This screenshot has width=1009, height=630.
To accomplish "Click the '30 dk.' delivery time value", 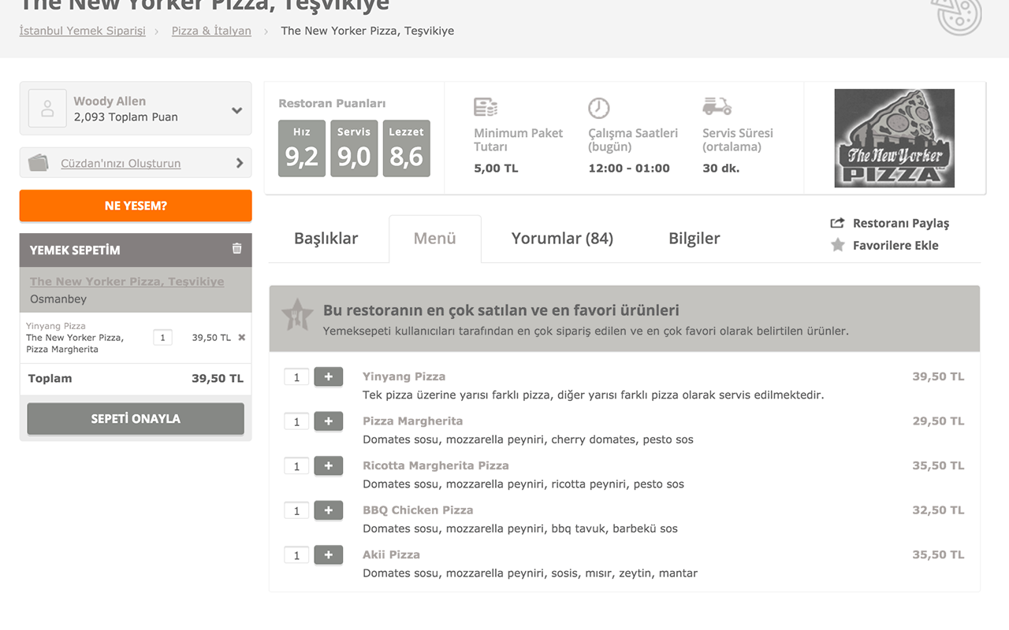I will tap(721, 169).
